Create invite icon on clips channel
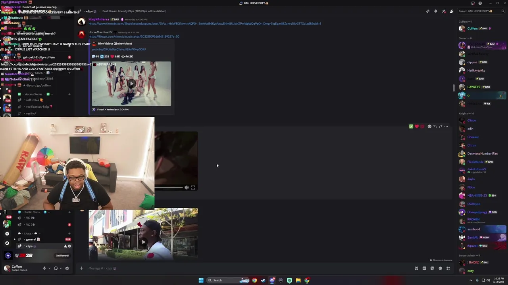Viewport: 508px width, 285px height. tap(65, 246)
